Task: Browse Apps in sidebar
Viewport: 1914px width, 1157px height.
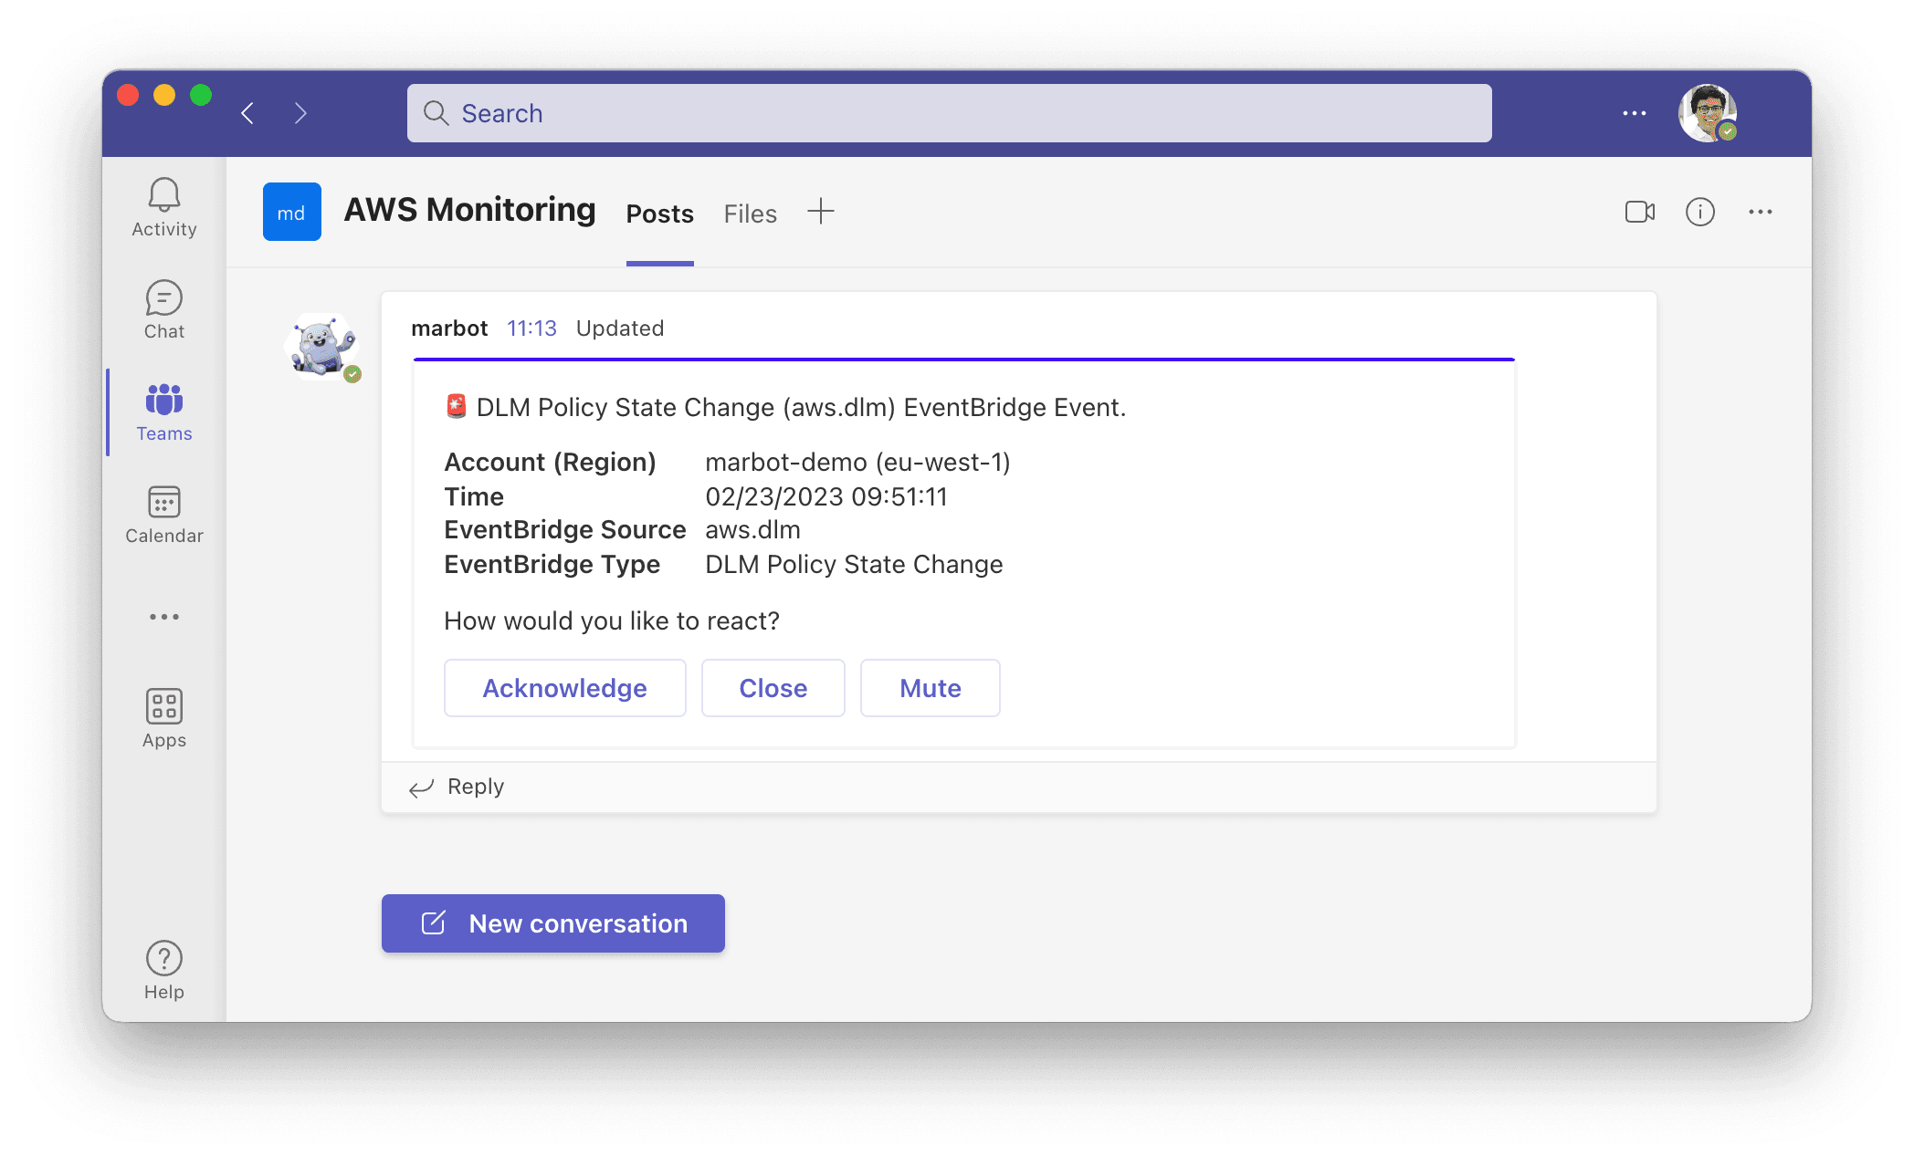Action: (163, 717)
